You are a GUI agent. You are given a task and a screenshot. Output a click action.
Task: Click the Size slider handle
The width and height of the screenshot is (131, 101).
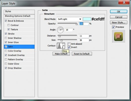coord(61,41)
